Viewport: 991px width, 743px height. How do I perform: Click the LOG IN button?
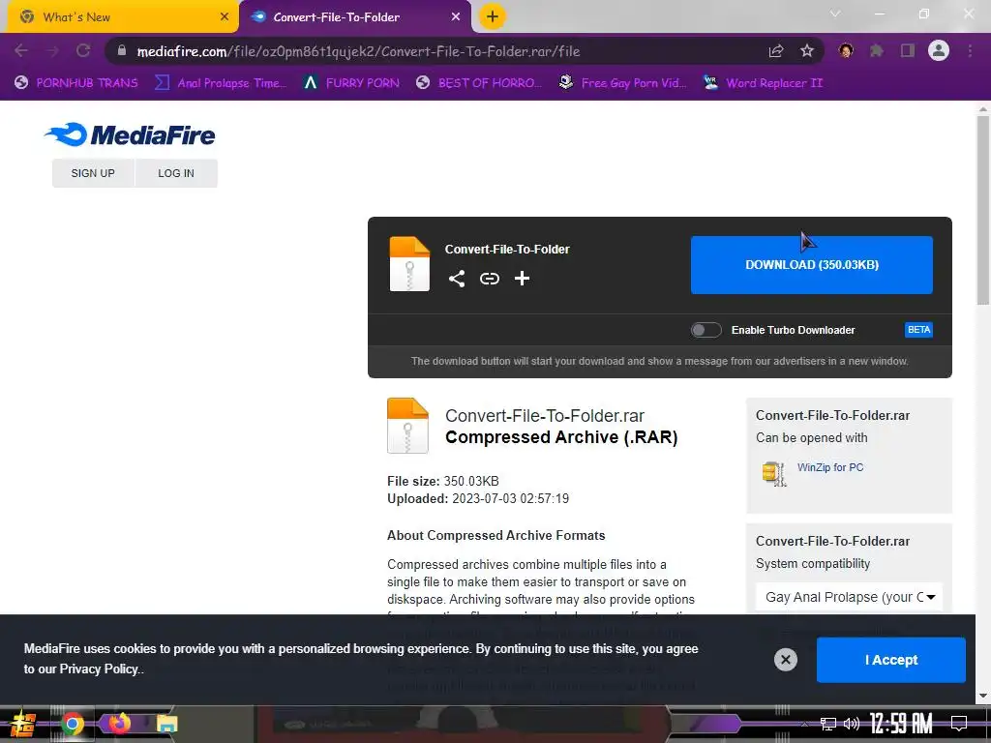(176, 173)
